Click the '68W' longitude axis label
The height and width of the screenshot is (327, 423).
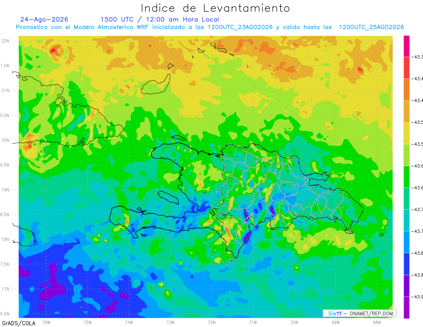(377, 322)
